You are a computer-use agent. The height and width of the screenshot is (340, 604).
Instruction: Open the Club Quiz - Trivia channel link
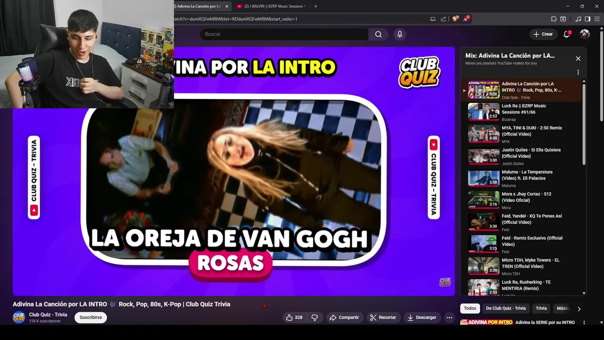(x=48, y=314)
